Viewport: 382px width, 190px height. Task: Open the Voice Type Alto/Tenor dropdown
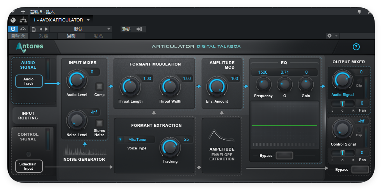136,140
